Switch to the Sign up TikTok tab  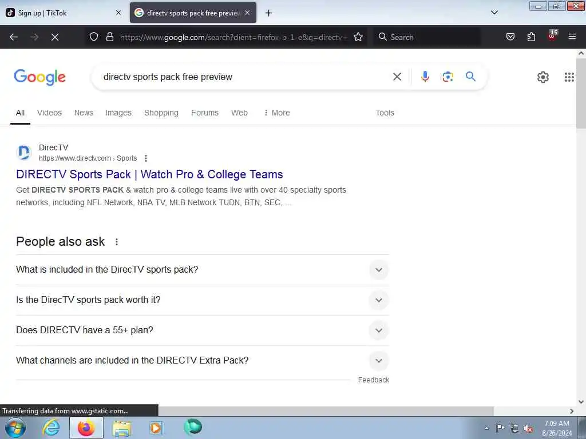tap(64, 13)
